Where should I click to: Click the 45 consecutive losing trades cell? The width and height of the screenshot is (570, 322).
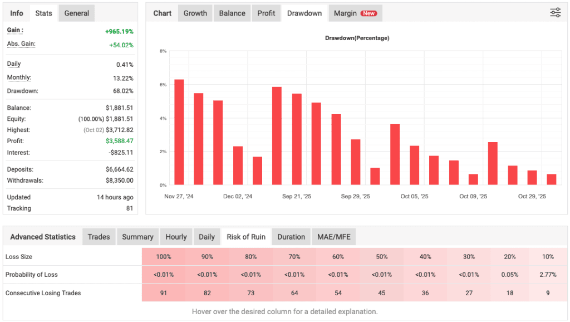382,293
